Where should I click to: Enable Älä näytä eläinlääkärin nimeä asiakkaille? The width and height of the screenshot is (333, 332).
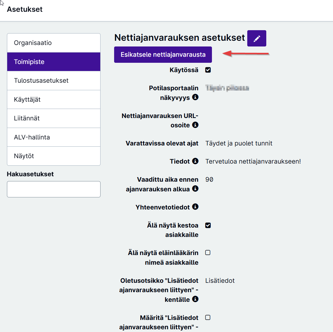[208, 253]
